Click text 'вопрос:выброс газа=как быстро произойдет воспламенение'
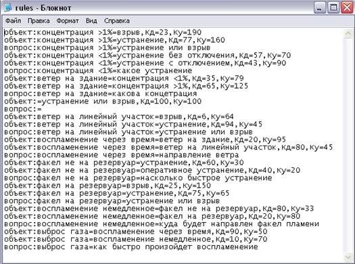 131,247
